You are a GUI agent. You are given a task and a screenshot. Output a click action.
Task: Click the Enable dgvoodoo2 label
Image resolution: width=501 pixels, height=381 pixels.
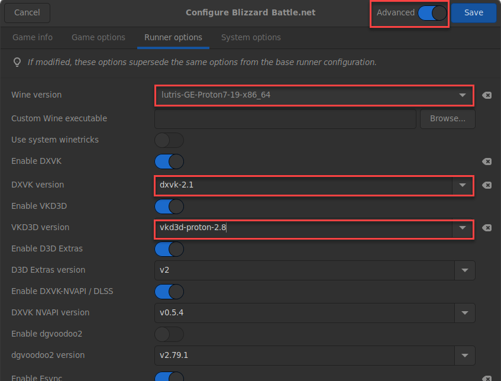[47, 334]
